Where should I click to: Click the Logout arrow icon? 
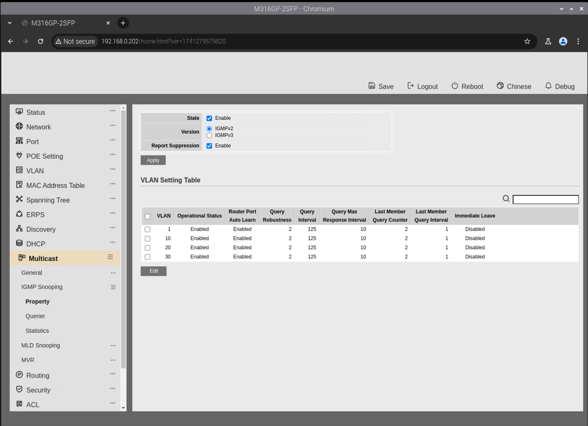point(411,86)
